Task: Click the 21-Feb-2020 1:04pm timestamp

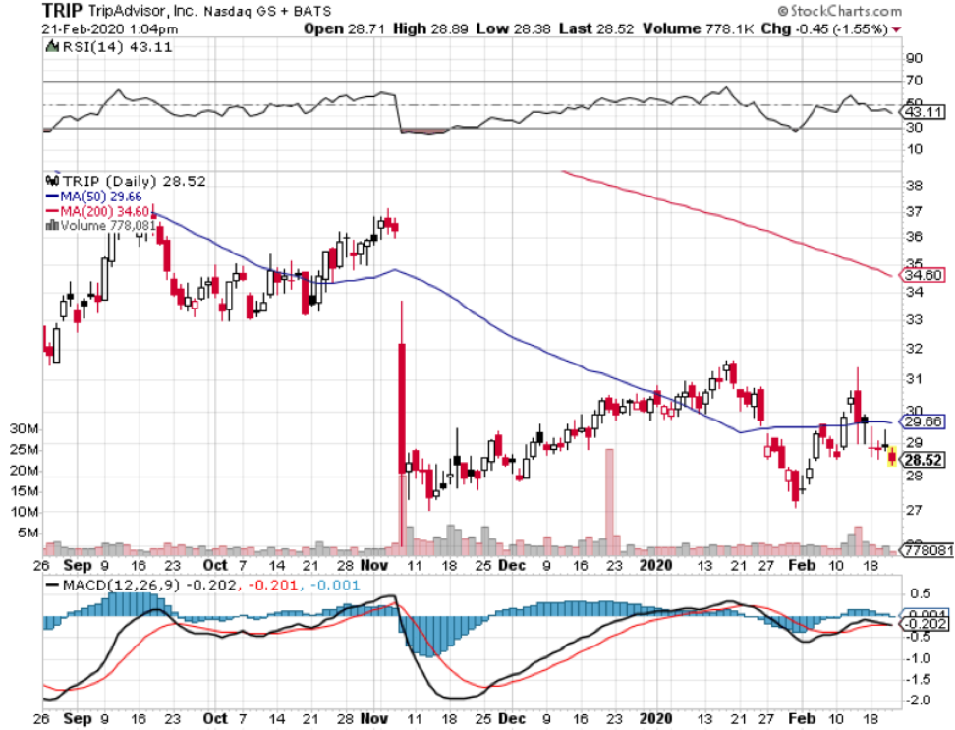Action: [x=110, y=29]
